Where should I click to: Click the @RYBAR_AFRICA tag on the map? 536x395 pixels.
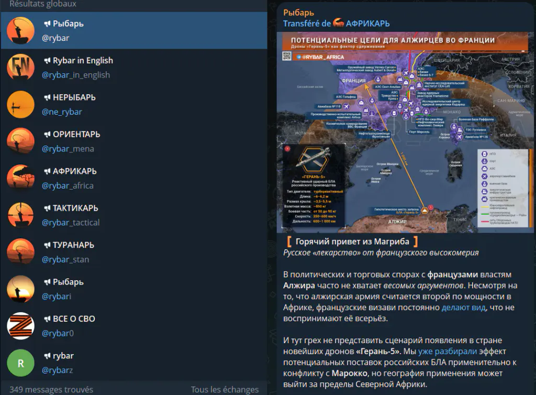(320, 57)
